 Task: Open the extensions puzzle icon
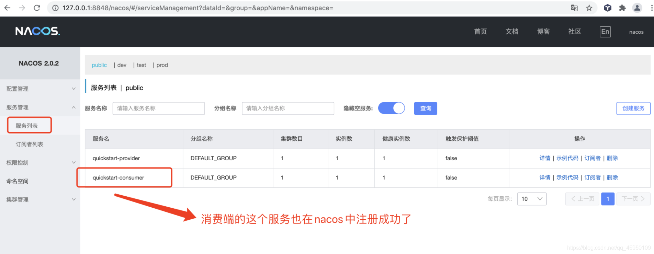click(x=622, y=8)
